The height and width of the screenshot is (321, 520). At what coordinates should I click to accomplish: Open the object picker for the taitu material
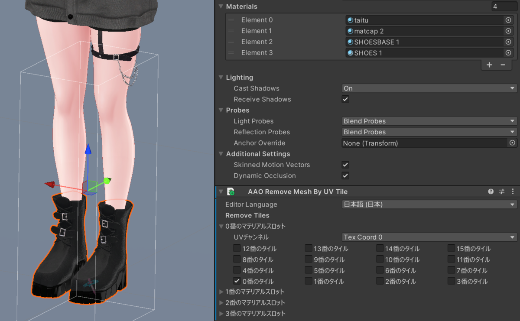tap(508, 20)
